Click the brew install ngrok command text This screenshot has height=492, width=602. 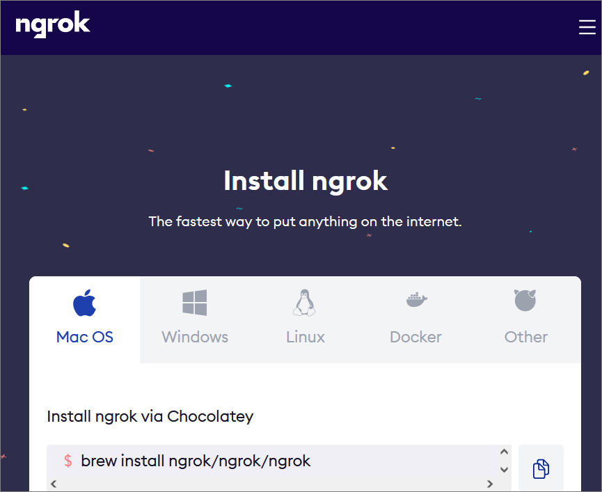pyautogui.click(x=196, y=461)
